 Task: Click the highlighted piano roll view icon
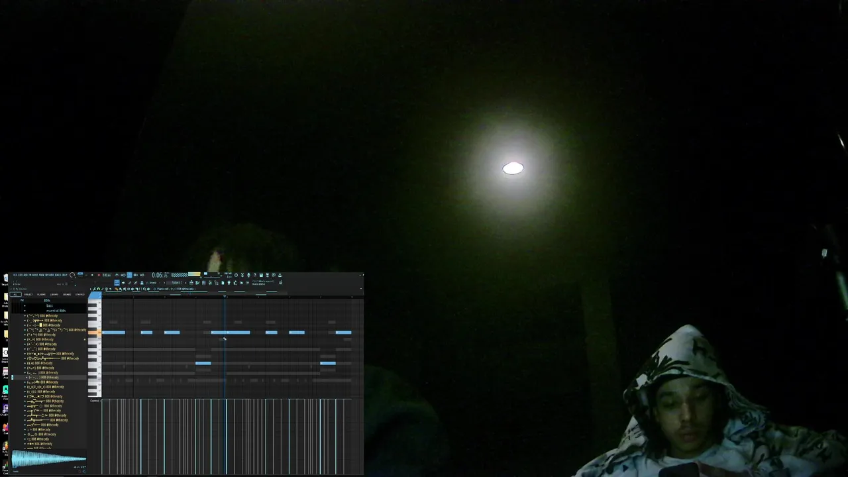tap(197, 283)
